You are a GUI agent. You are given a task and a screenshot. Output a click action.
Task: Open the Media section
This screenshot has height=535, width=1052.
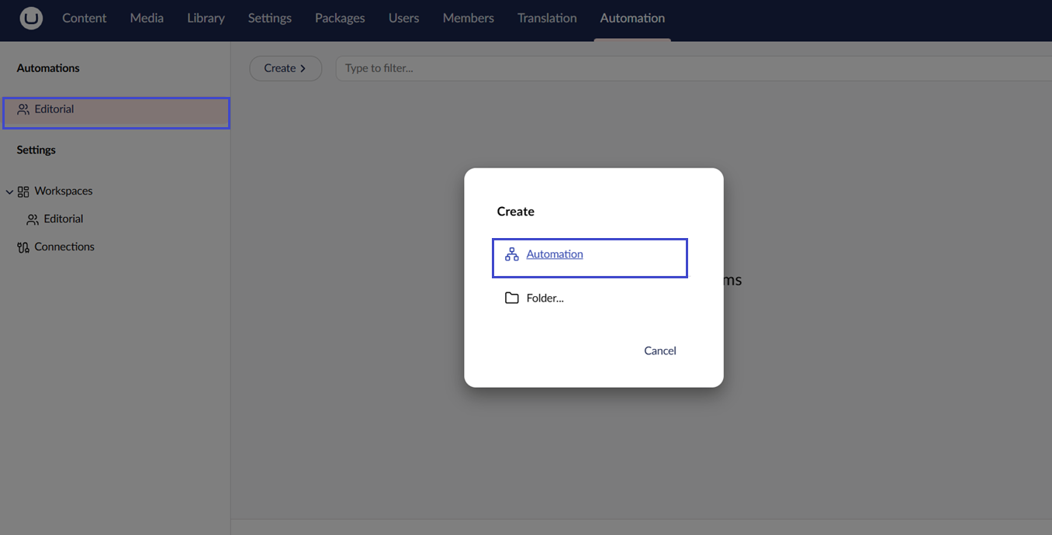tap(147, 18)
